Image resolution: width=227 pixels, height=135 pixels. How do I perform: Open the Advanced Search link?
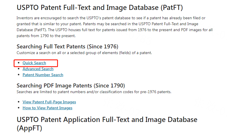click(x=38, y=69)
